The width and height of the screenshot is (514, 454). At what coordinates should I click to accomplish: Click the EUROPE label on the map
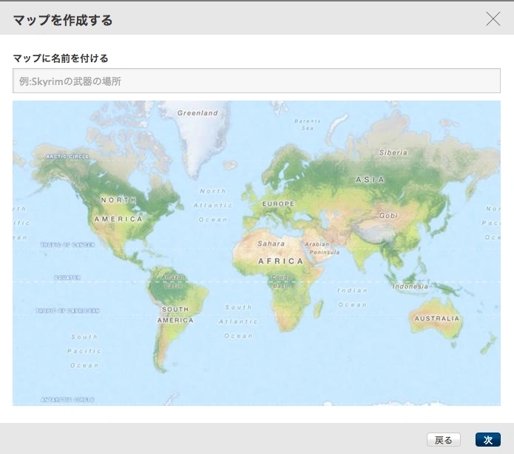tap(278, 204)
